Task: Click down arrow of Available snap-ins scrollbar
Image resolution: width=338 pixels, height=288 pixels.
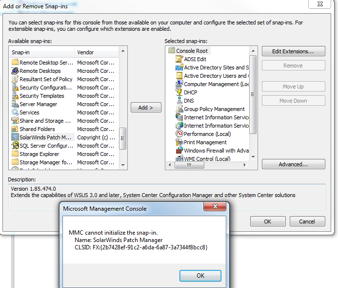Action: click(x=123, y=165)
